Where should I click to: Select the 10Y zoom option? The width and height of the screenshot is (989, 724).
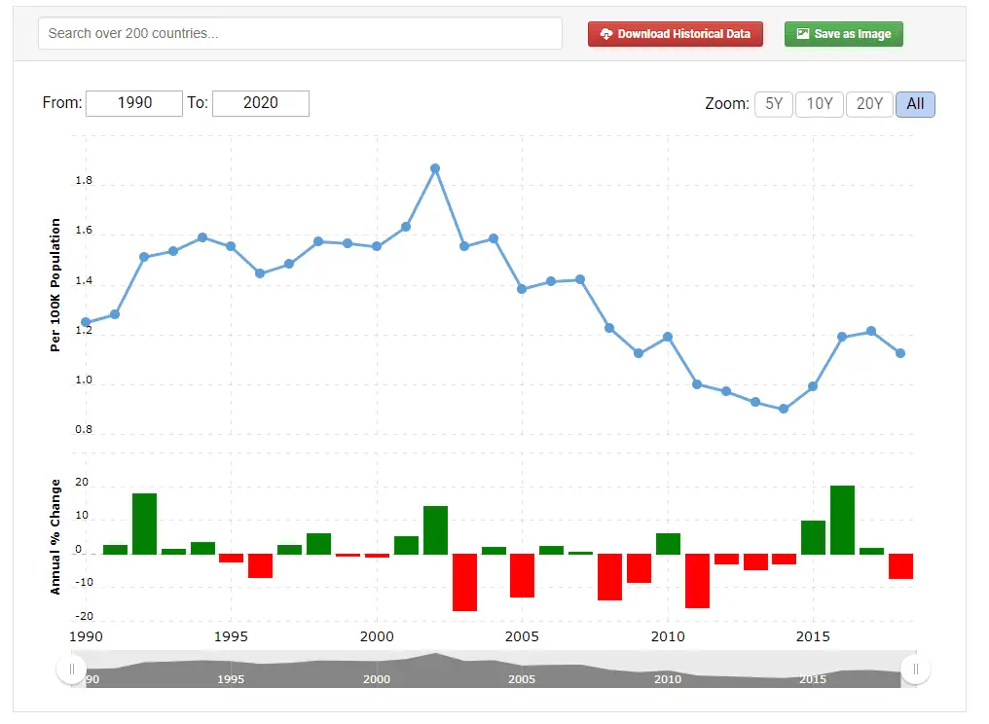(x=820, y=104)
